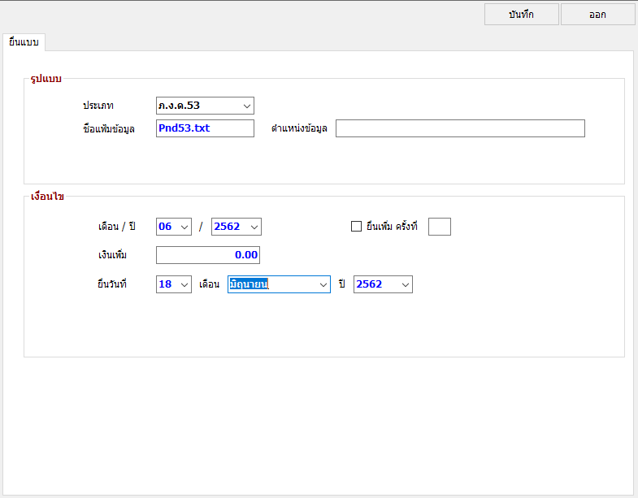The height and width of the screenshot is (498, 638).
Task: Open the filing year ปี 2562 dropdown
Action: pos(383,284)
